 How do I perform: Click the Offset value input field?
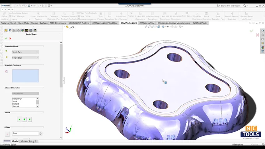25,133
